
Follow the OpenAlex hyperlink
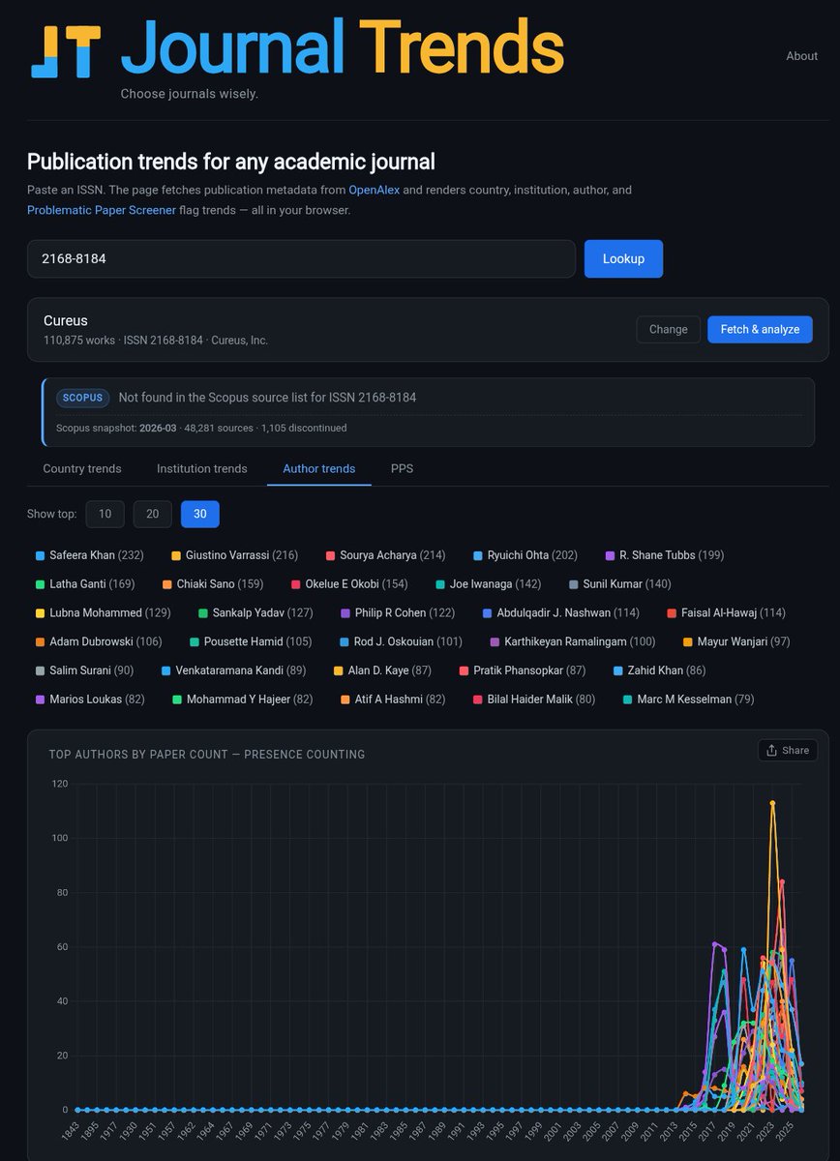click(x=374, y=190)
